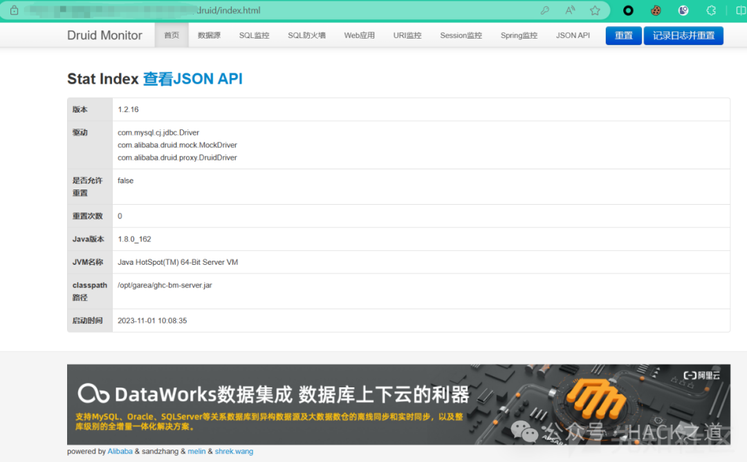Viewport: 747px width, 462px height.
Task: Click the 记录日志并重置 button
Action: coord(683,35)
